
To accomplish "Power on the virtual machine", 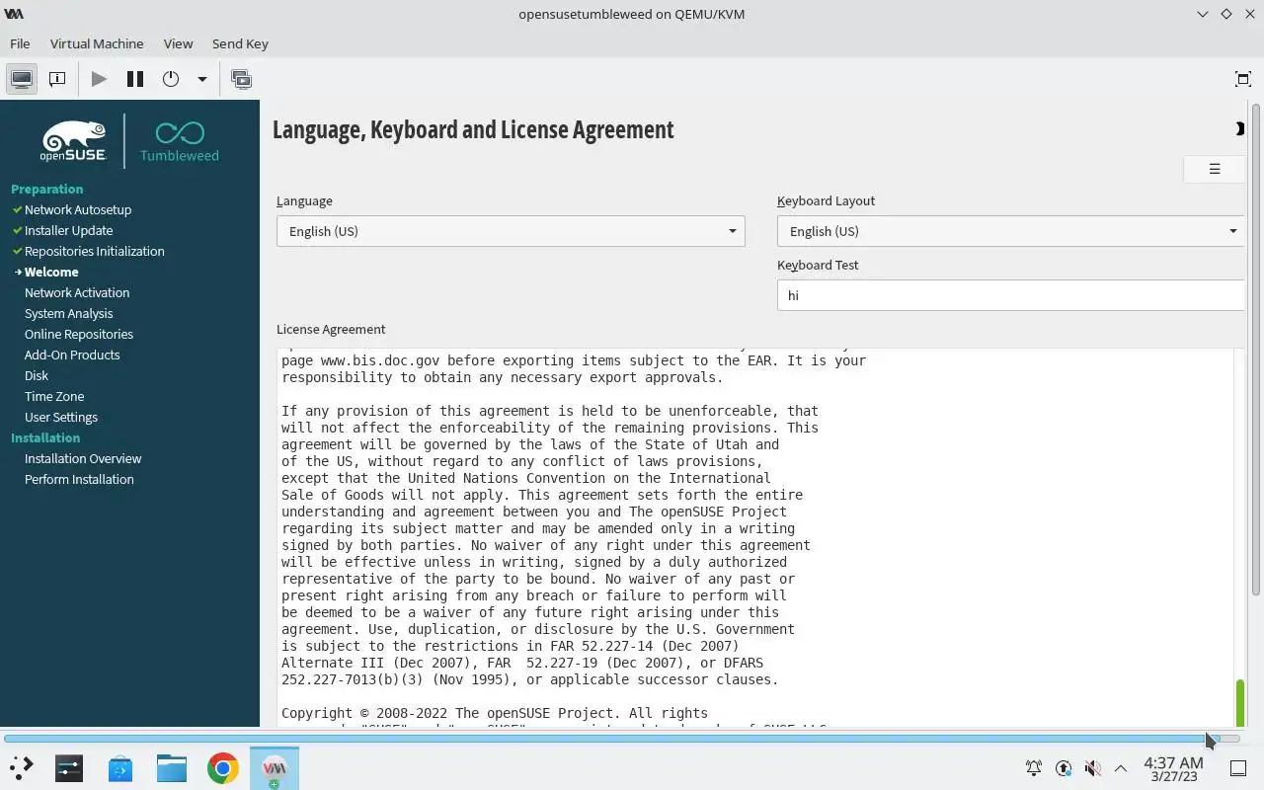I will 99,79.
